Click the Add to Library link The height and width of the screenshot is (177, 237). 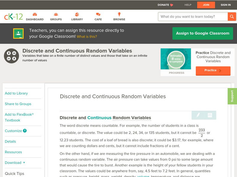click(16, 93)
